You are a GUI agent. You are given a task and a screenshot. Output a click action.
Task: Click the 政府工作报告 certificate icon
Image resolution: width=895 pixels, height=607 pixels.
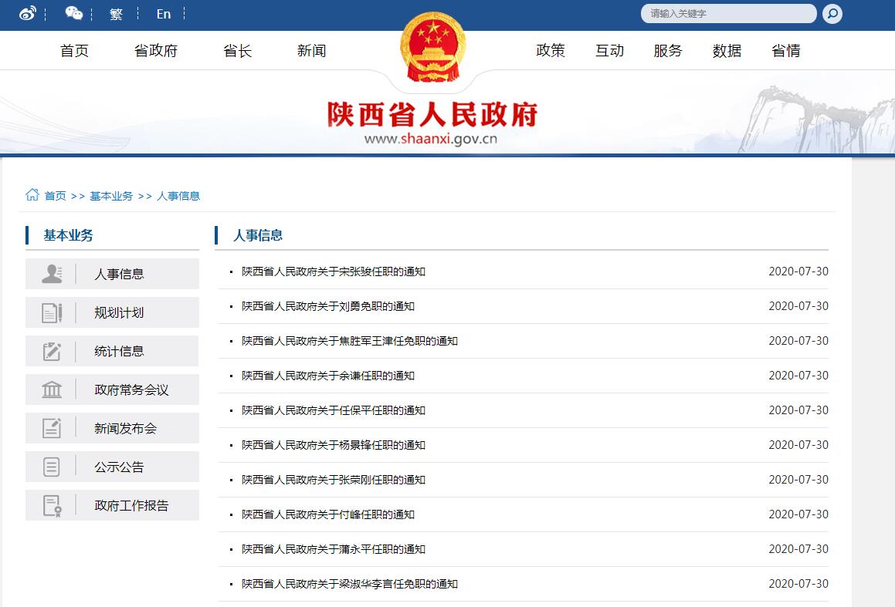coord(52,505)
